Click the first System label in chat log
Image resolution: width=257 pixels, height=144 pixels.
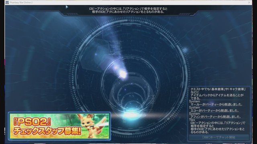pos(194,101)
